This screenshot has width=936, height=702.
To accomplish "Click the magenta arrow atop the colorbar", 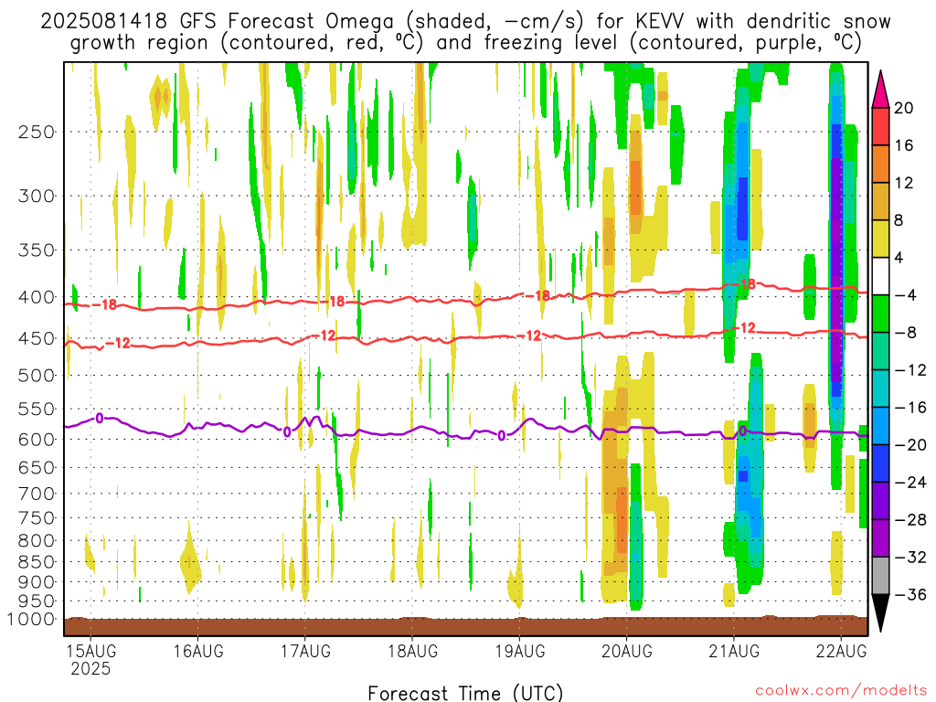I will 880,90.
